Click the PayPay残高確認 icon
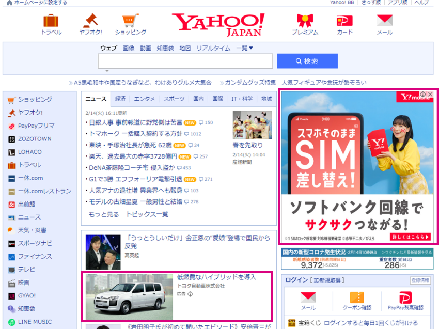Viewport: 439px width, 329px height. [405, 297]
